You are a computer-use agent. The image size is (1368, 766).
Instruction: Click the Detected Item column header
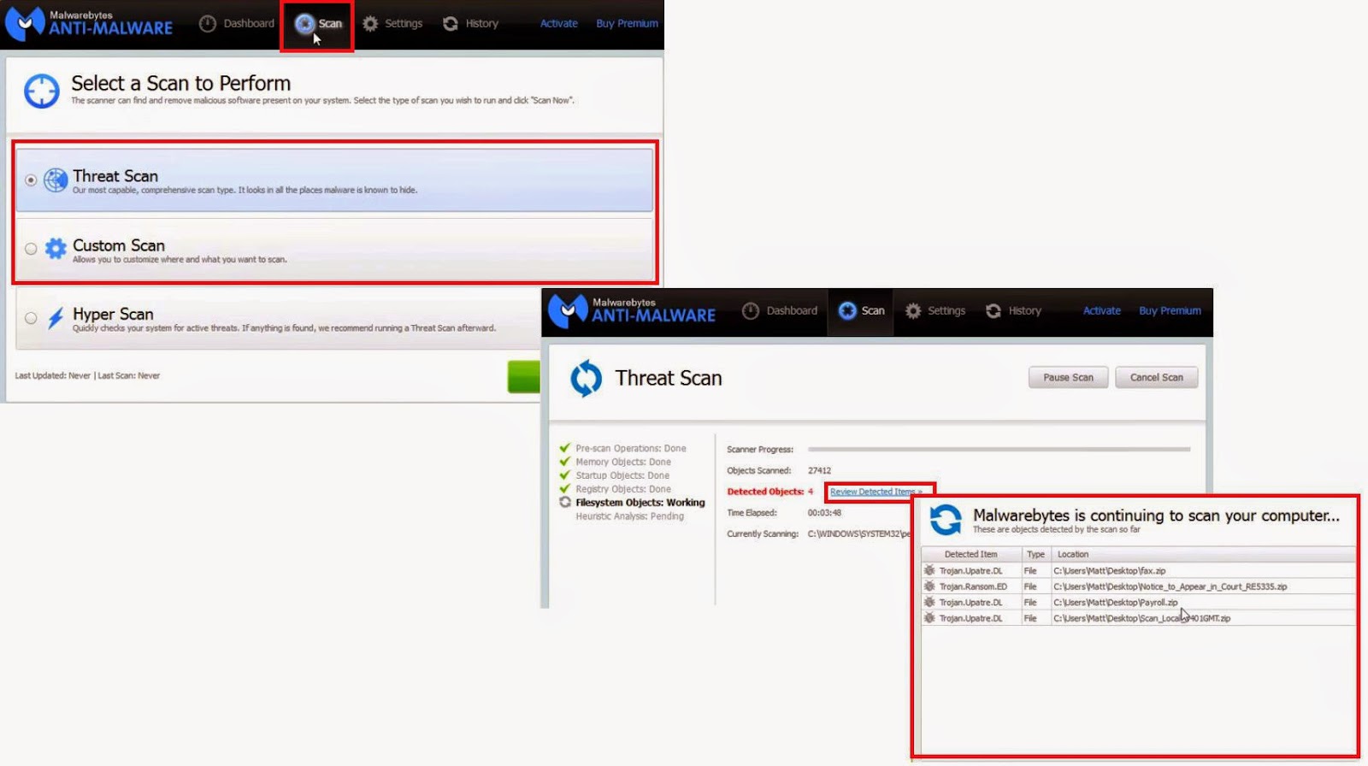coord(970,554)
